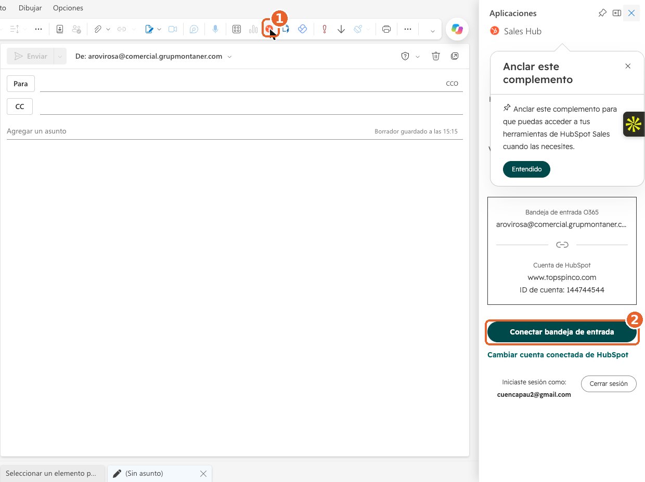Click the HubSpot Sales toolbar icon
645x482 pixels.
(269, 30)
